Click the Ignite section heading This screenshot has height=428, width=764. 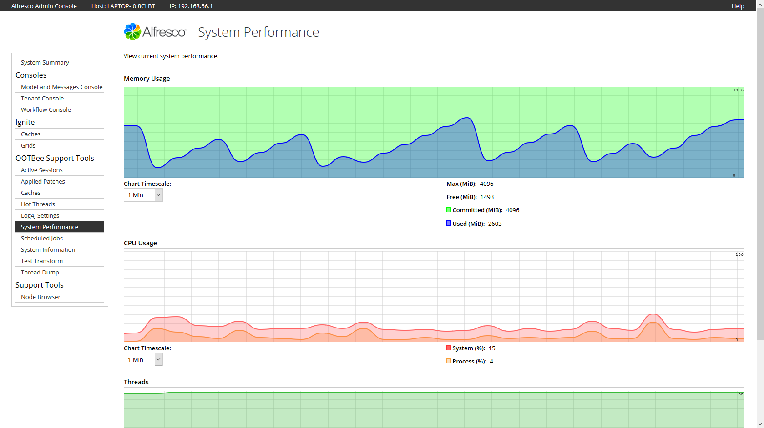[25, 122]
